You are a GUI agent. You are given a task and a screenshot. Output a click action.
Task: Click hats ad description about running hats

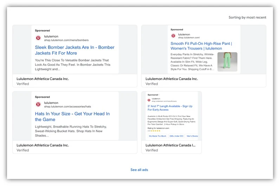[x=71, y=131]
